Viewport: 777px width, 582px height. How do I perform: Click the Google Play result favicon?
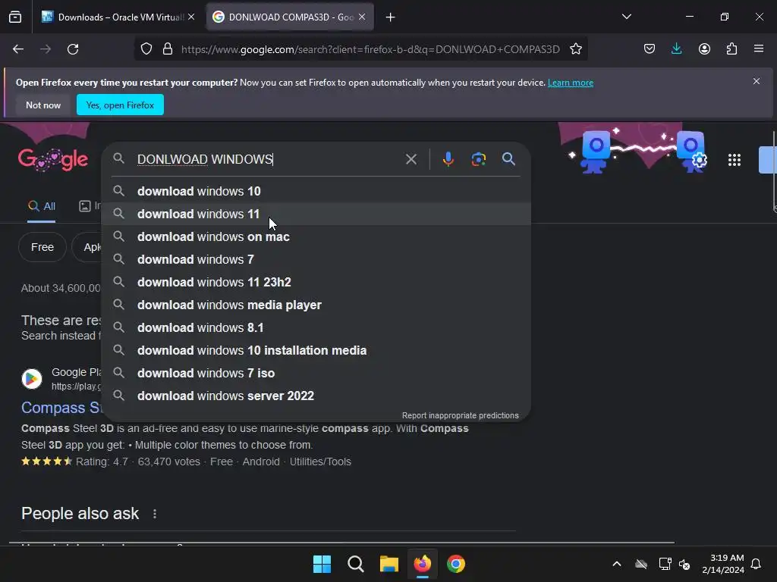(x=32, y=379)
